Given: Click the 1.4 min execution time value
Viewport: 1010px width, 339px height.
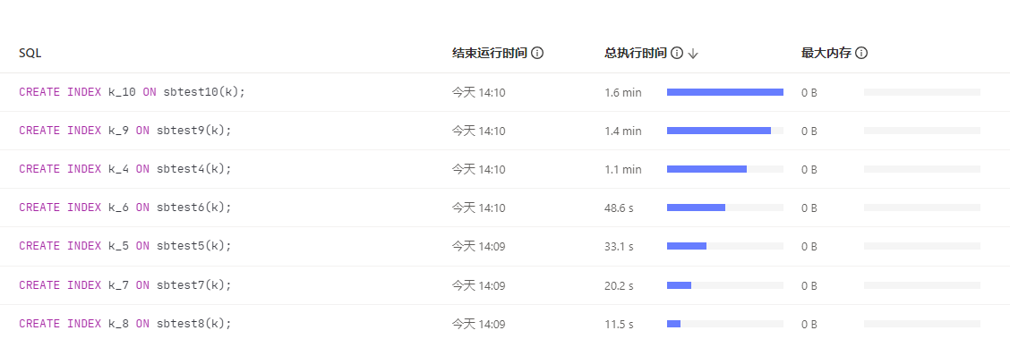Looking at the screenshot, I should (x=623, y=131).
